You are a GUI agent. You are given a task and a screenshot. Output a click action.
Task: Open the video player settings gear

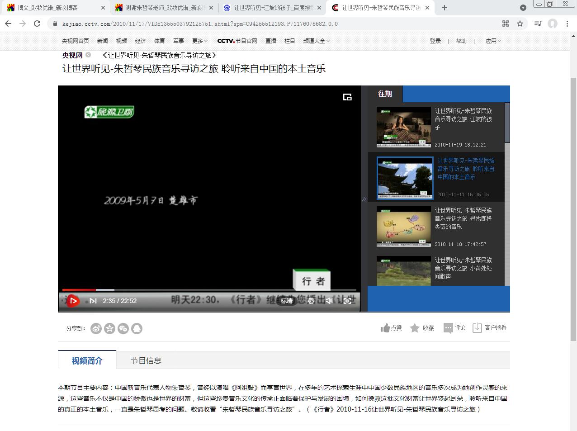point(311,301)
